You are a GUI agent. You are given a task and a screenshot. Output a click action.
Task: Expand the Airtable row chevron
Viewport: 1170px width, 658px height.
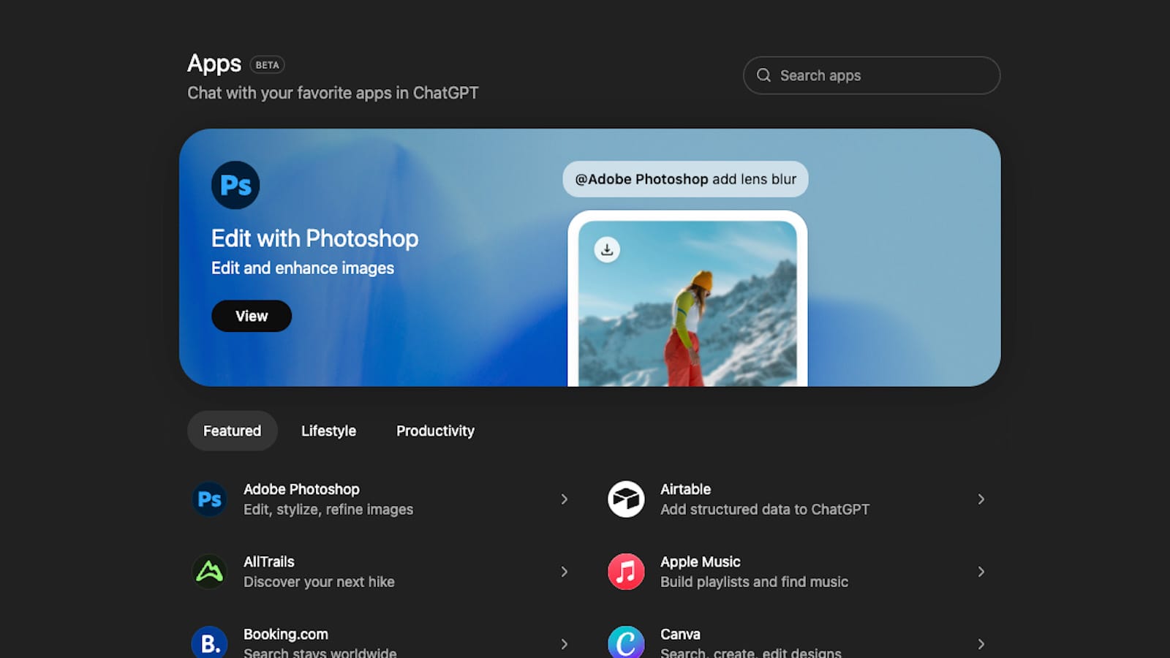981,499
